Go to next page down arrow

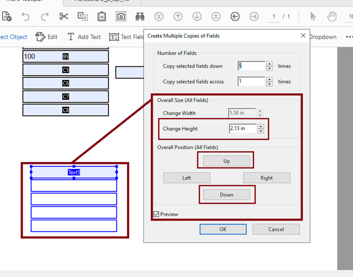click(x=197, y=17)
